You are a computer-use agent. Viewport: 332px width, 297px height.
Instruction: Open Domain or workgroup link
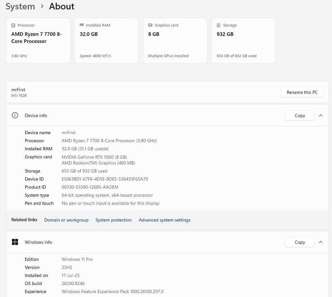[x=66, y=220]
